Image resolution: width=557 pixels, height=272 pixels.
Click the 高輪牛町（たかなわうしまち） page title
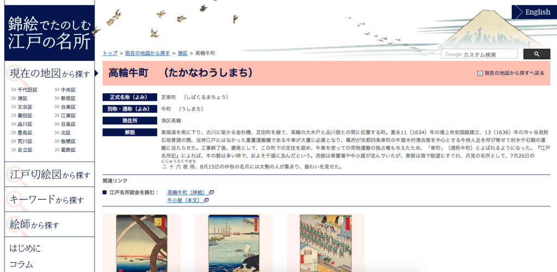point(181,73)
